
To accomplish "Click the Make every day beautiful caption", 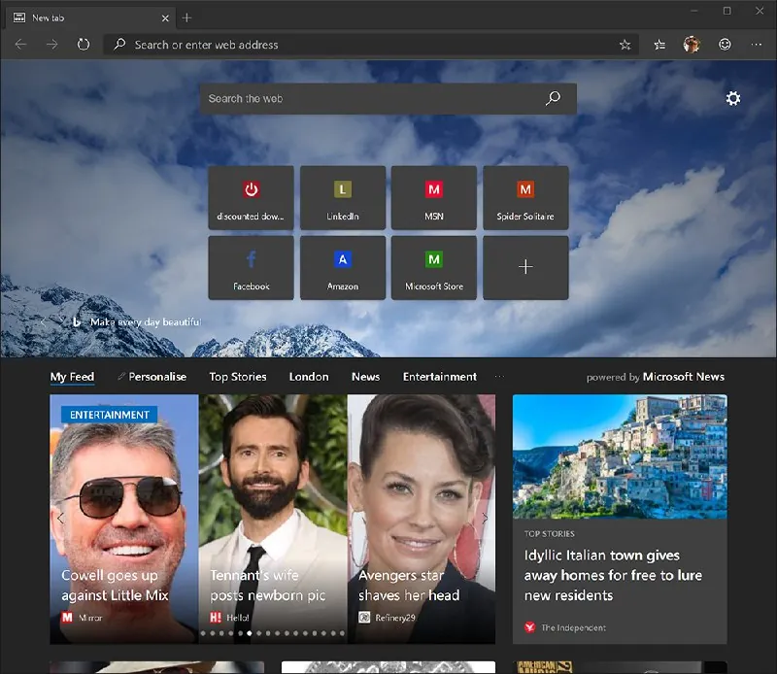I will [x=146, y=322].
